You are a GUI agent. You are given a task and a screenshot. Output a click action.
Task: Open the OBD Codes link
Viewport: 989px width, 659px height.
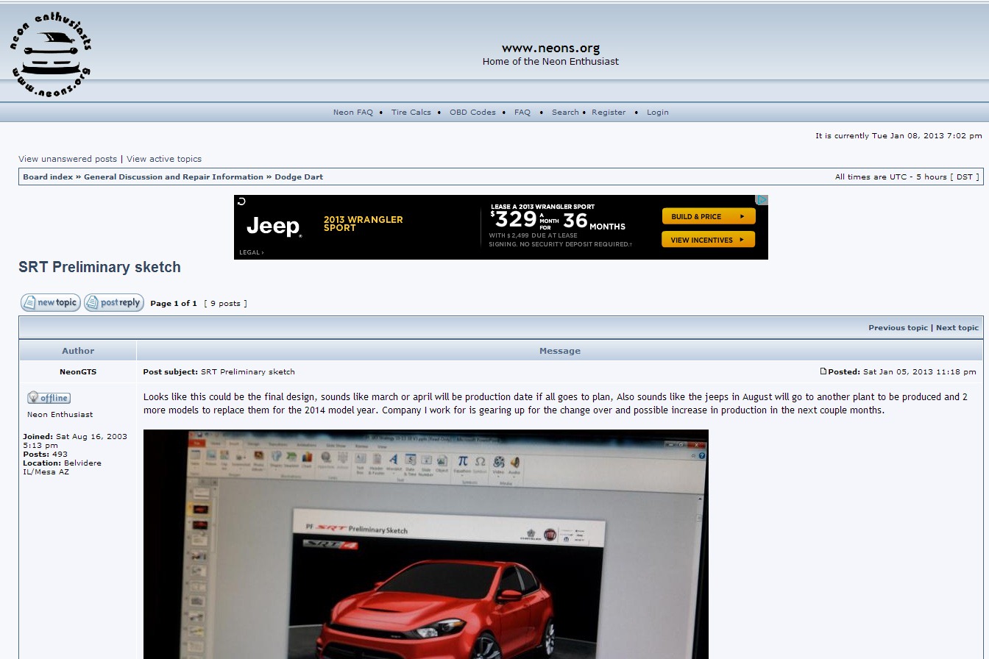point(472,113)
